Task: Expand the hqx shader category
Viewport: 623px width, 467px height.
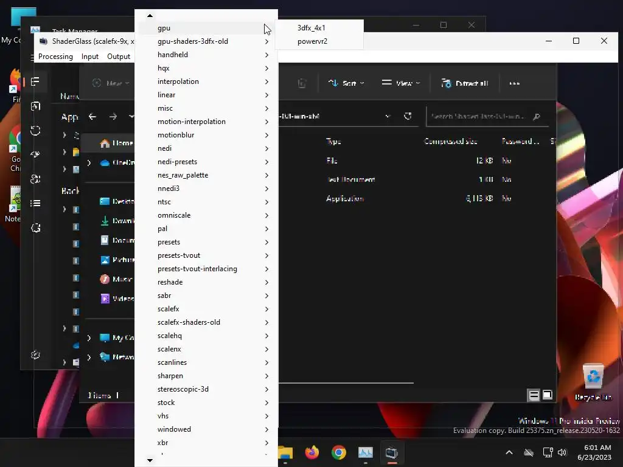Action: click(x=206, y=68)
